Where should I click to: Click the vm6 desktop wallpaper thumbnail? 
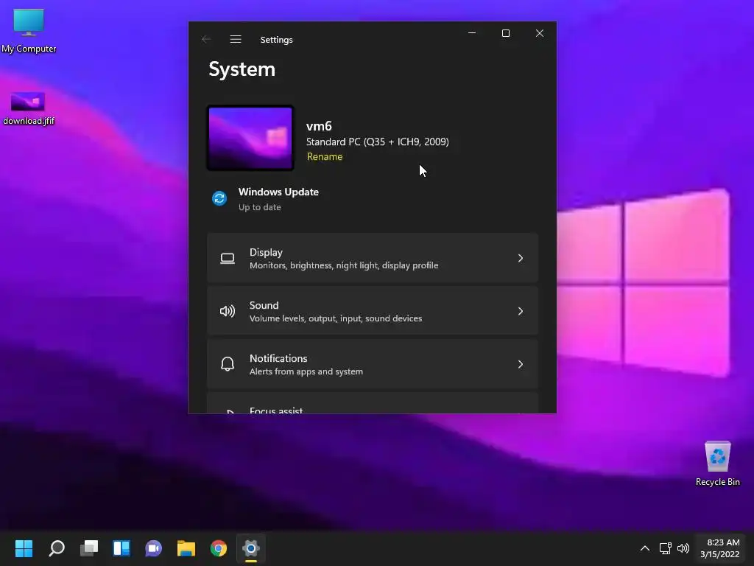tap(250, 138)
